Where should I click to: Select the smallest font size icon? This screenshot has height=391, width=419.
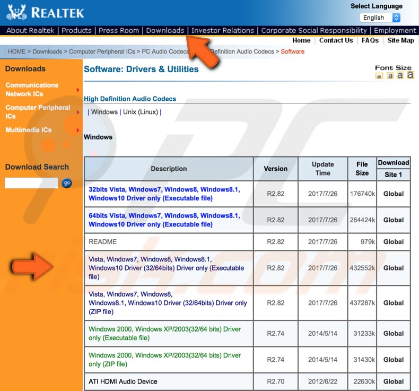click(379, 76)
